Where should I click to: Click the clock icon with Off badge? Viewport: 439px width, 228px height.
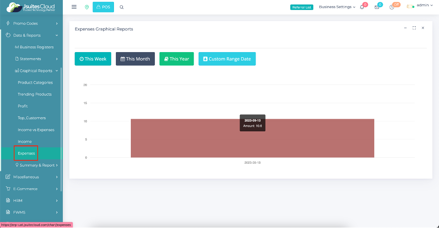[392, 7]
